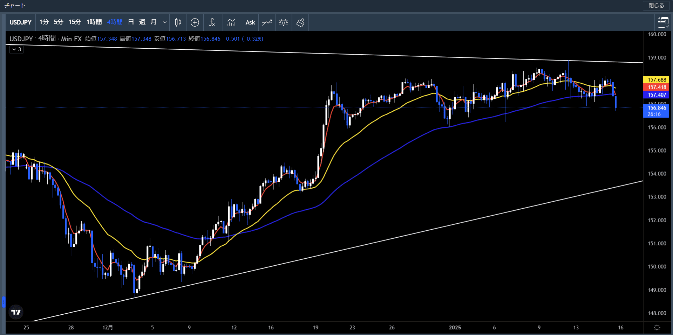Click the 高値 157.348 high value
Viewport: 673px width, 335px height.
pos(135,39)
